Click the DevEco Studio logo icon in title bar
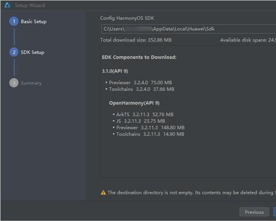 7,5
